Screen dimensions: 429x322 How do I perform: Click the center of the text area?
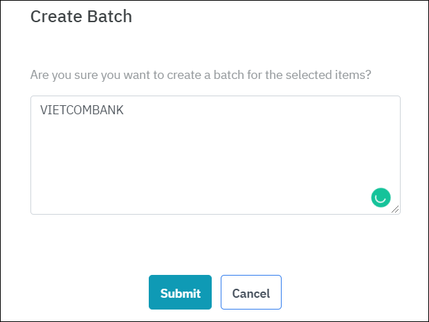click(215, 155)
